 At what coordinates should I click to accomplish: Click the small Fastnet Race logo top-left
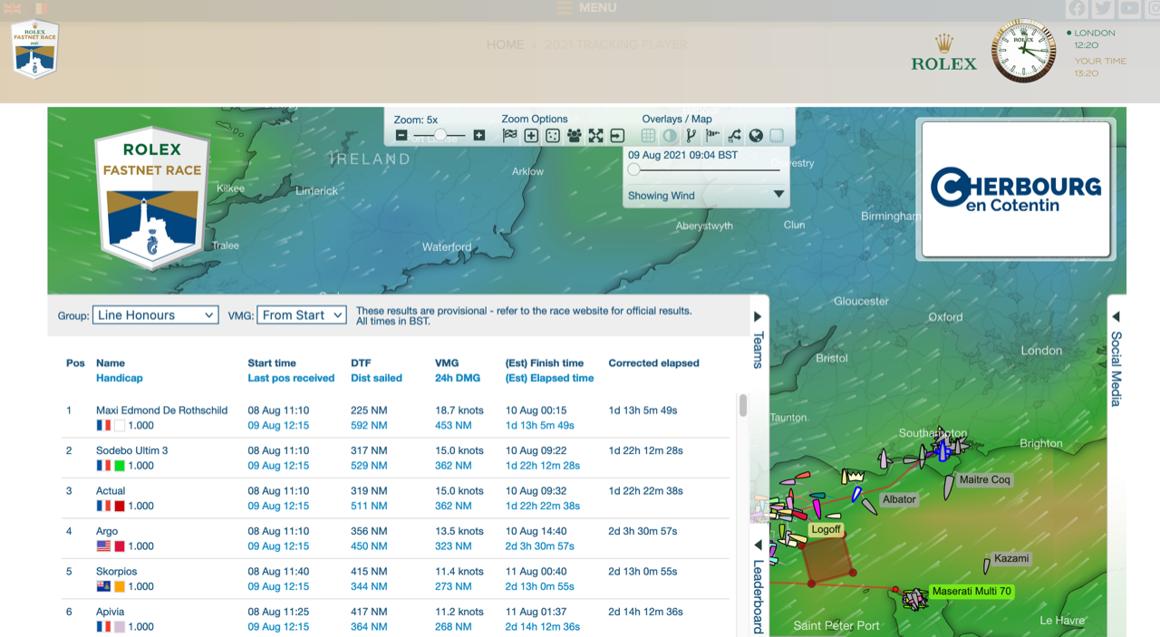pyautogui.click(x=34, y=50)
